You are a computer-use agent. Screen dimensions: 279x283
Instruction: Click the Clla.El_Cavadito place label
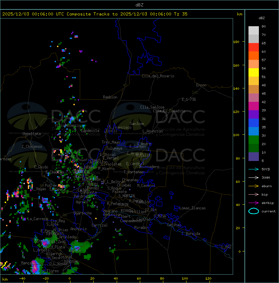click(169, 111)
